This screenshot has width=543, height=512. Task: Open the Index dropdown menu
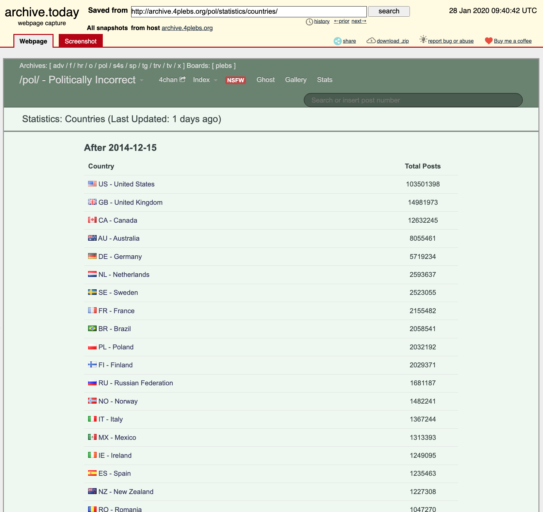205,80
